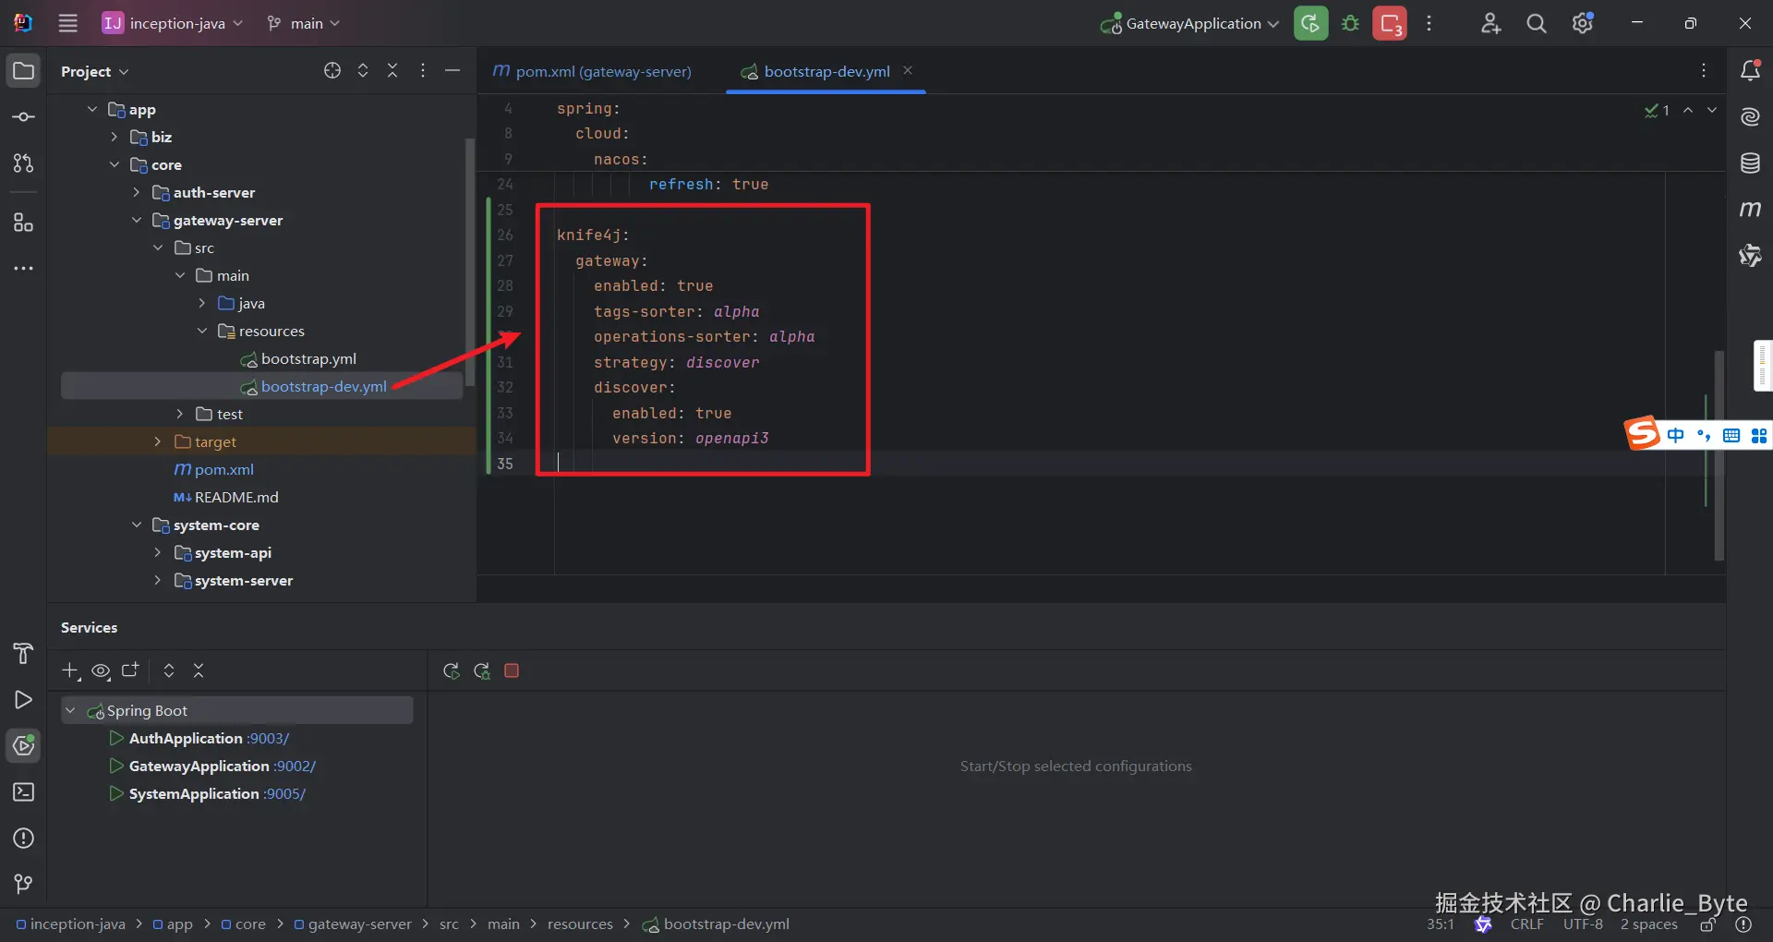The height and width of the screenshot is (942, 1773).
Task: Click the locate file crosshair in Project panel
Action: (332, 71)
